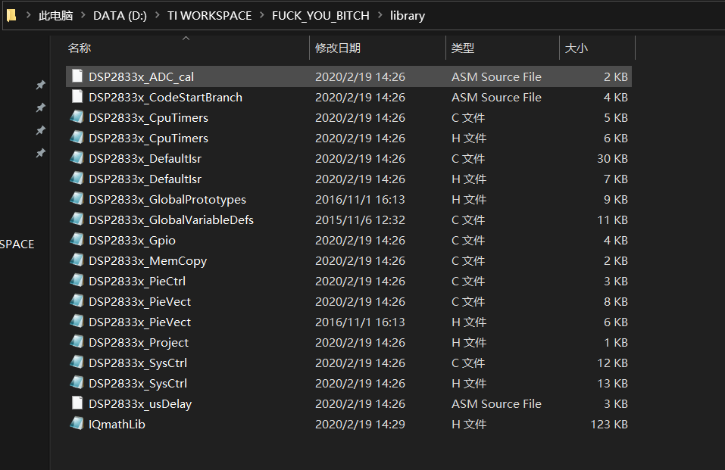
Task: Navigate to TI WORKSPACE in the breadcrumb
Action: (x=210, y=15)
